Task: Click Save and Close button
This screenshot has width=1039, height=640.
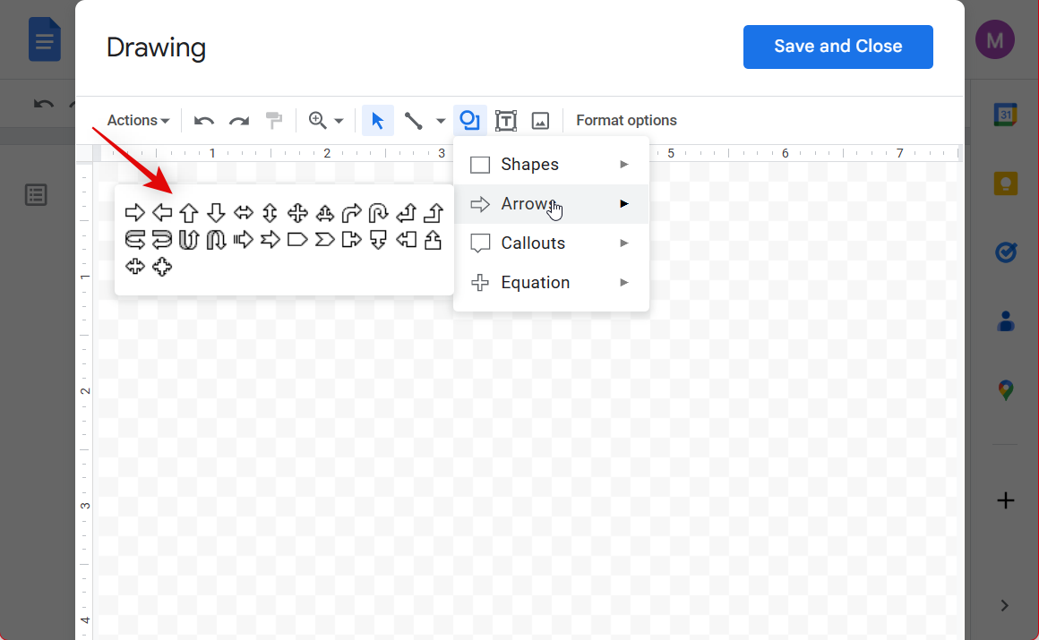Action: pos(837,47)
